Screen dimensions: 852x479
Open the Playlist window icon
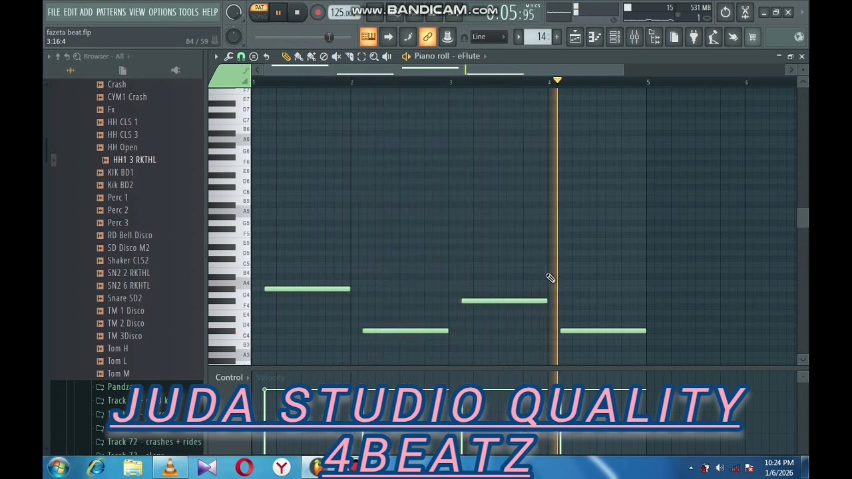[575, 37]
